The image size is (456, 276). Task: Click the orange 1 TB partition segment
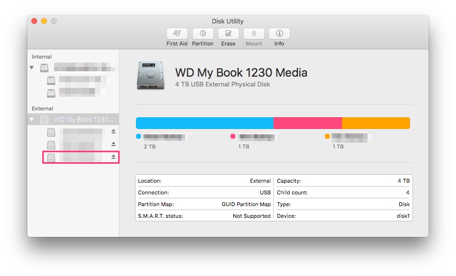(x=376, y=123)
